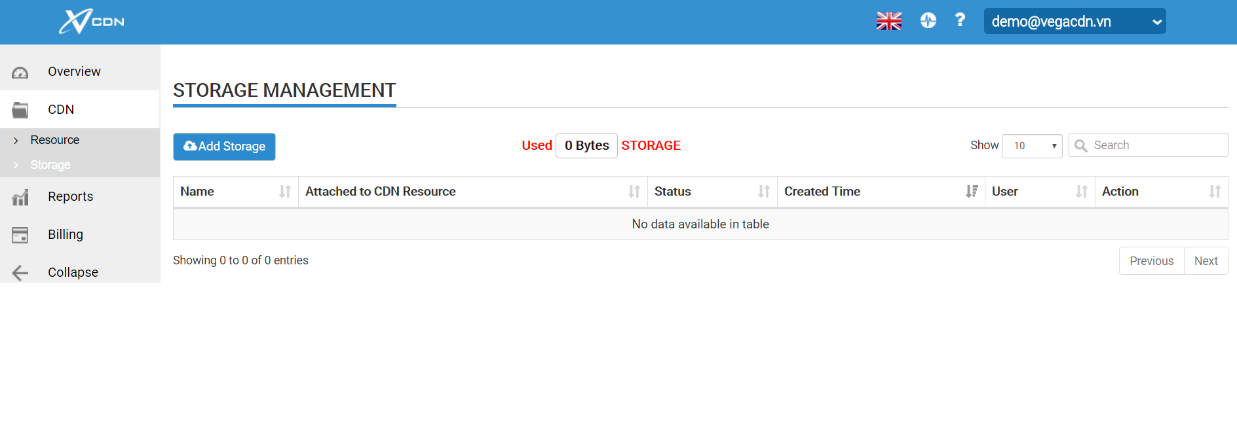Expand the Resource submenu item
The image size is (1237, 424).
coord(55,140)
